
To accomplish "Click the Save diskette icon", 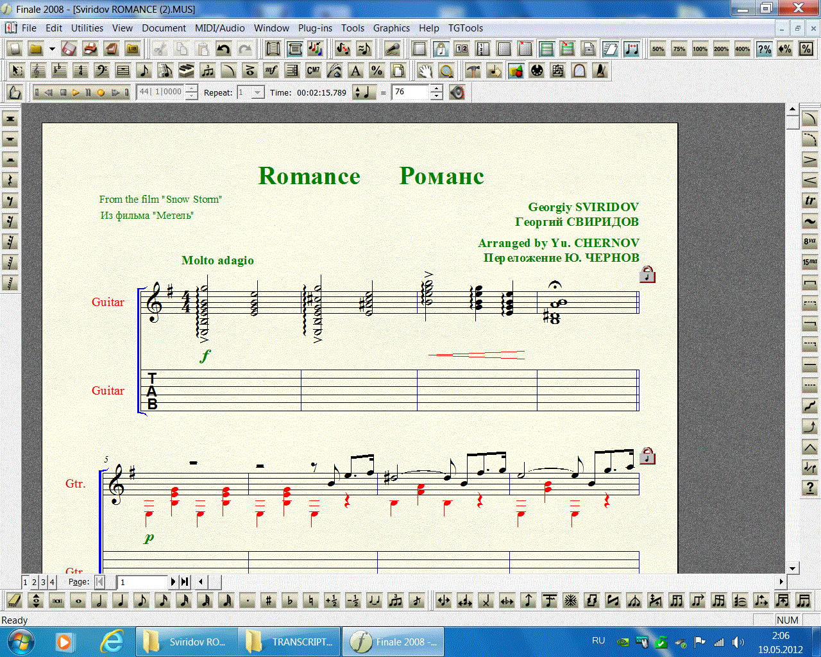I will [x=69, y=49].
